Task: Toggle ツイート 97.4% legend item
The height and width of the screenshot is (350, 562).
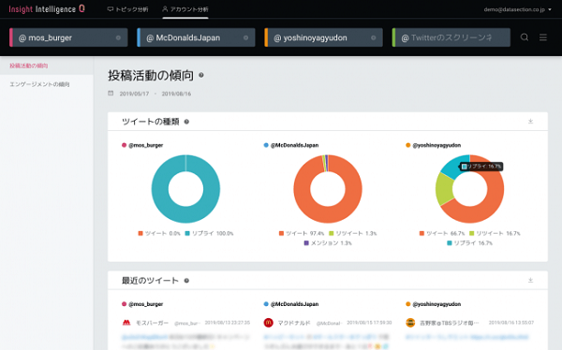Action: click(x=302, y=233)
